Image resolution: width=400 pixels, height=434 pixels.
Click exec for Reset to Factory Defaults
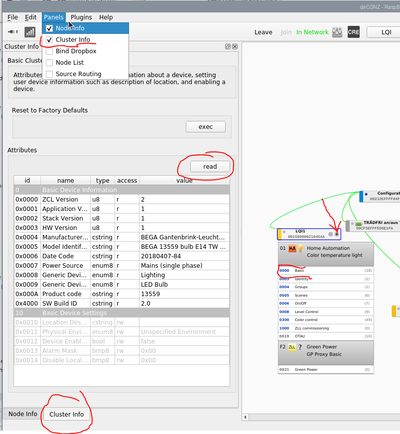[205, 127]
